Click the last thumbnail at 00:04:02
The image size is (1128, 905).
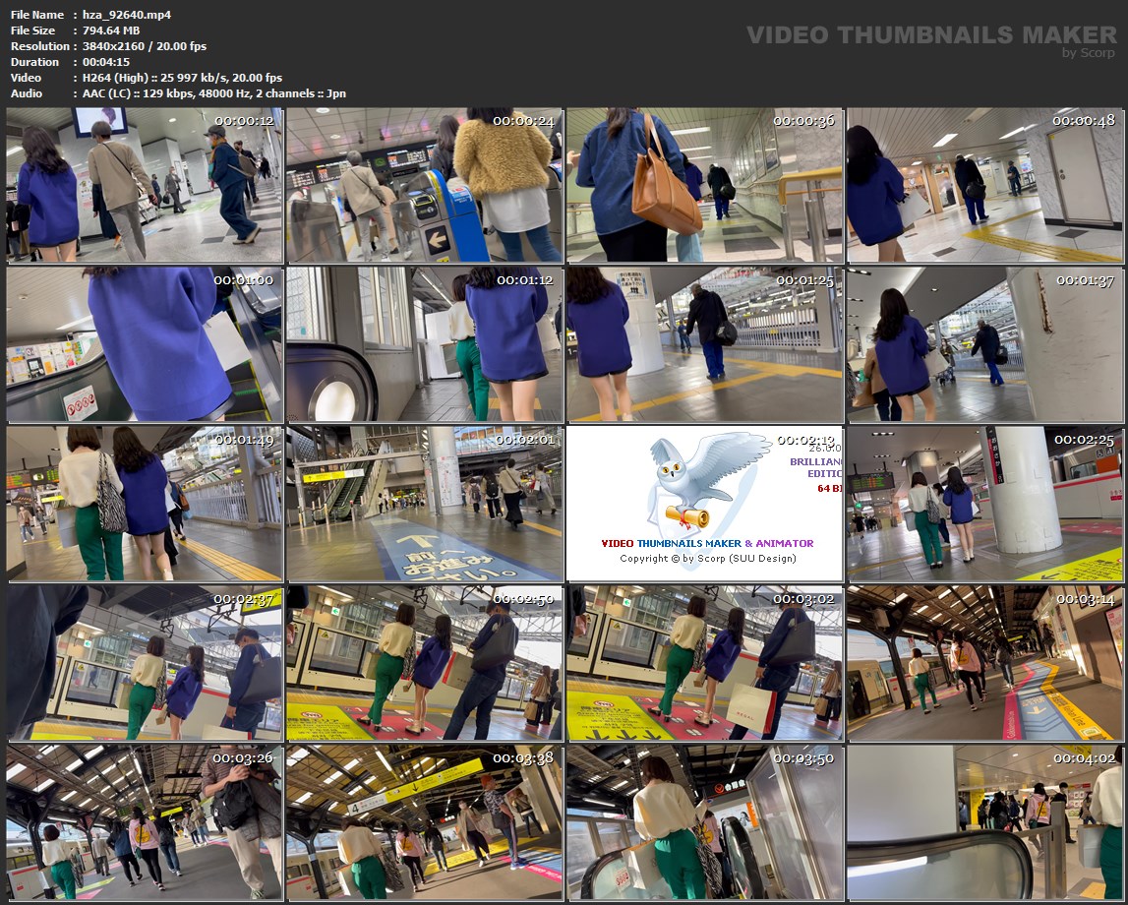tap(984, 822)
